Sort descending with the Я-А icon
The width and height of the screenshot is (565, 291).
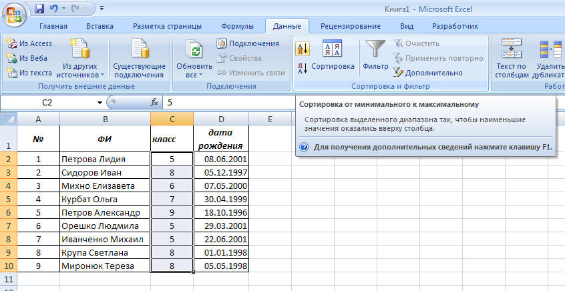(x=302, y=67)
